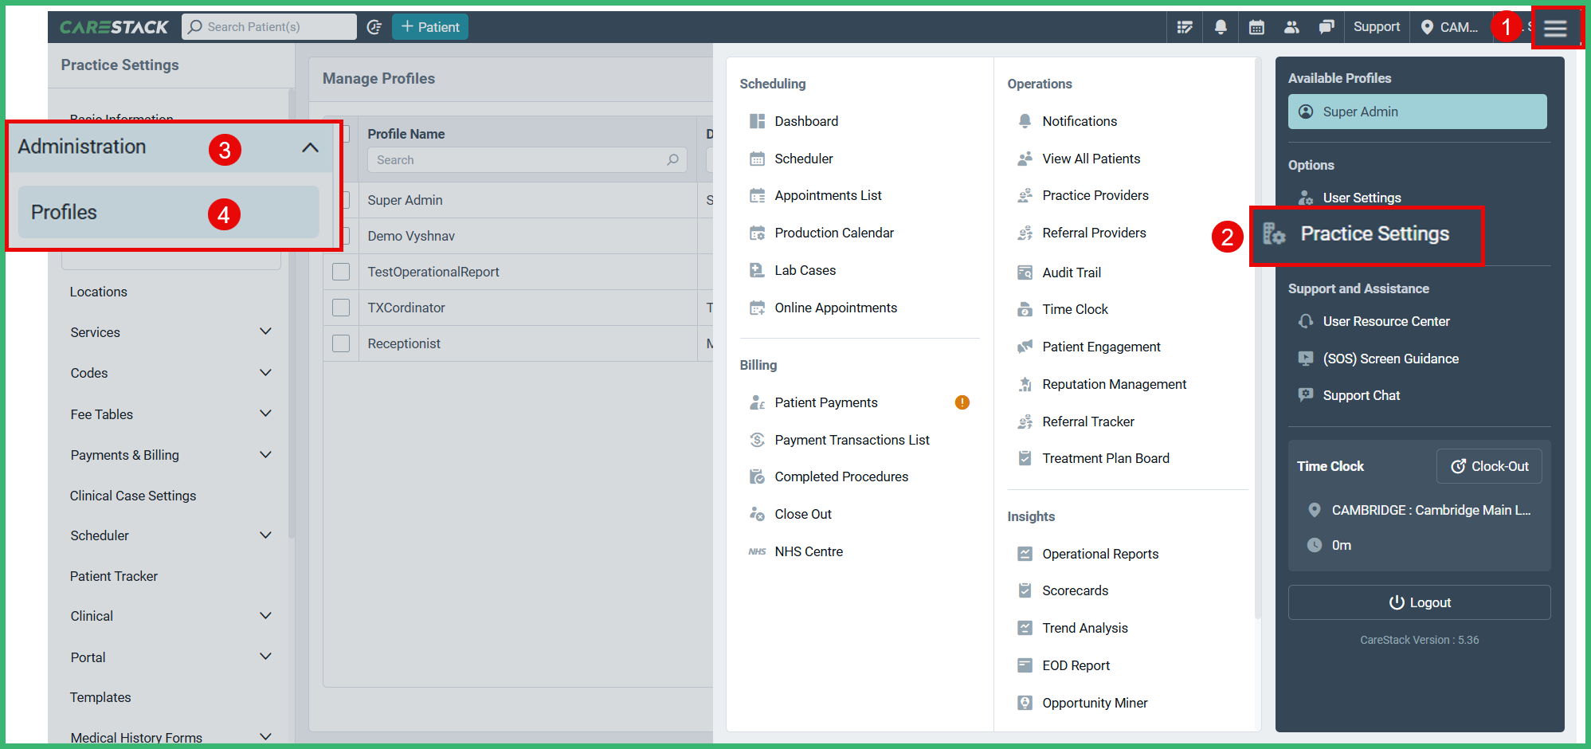This screenshot has height=749, width=1591.
Task: Open the Production Calendar
Action: click(x=834, y=232)
